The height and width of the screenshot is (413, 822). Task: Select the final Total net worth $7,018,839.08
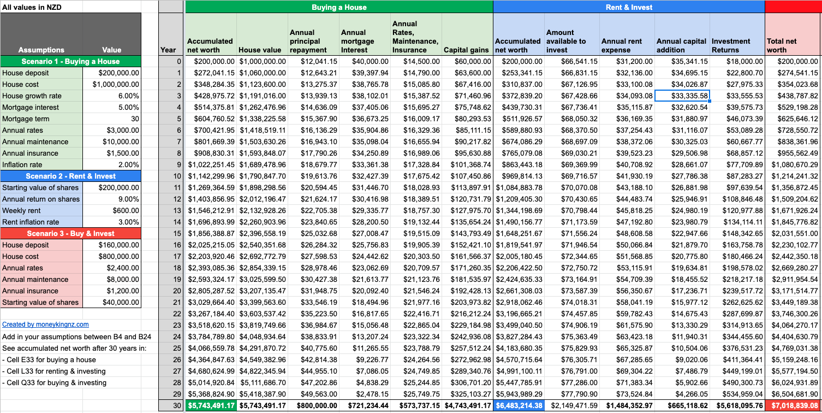click(793, 406)
